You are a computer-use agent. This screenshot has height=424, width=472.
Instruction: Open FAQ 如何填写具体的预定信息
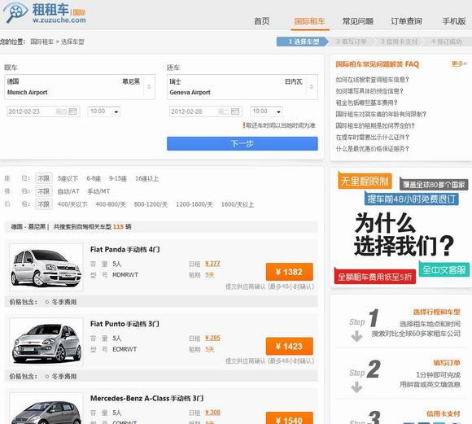[x=369, y=91]
